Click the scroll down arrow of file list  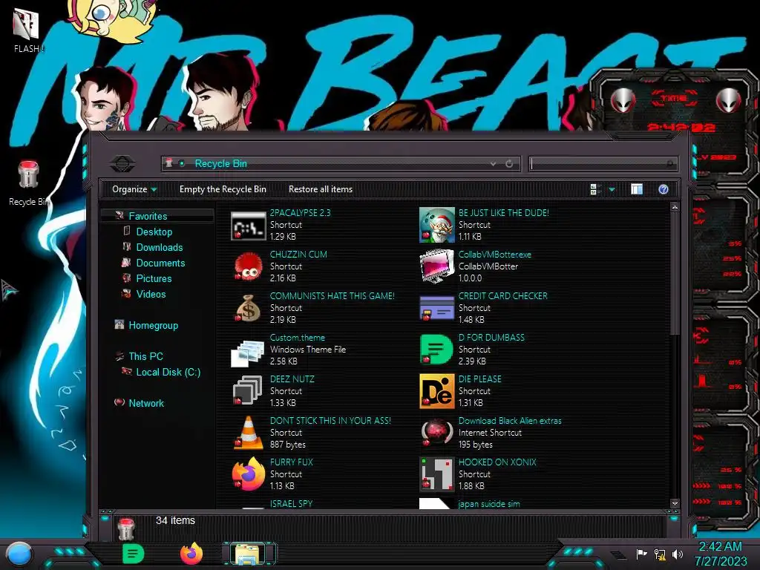coord(674,504)
